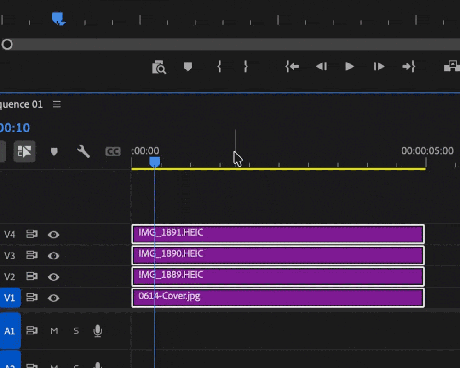Target the V2 track label
The width and height of the screenshot is (460, 368).
pos(9,277)
